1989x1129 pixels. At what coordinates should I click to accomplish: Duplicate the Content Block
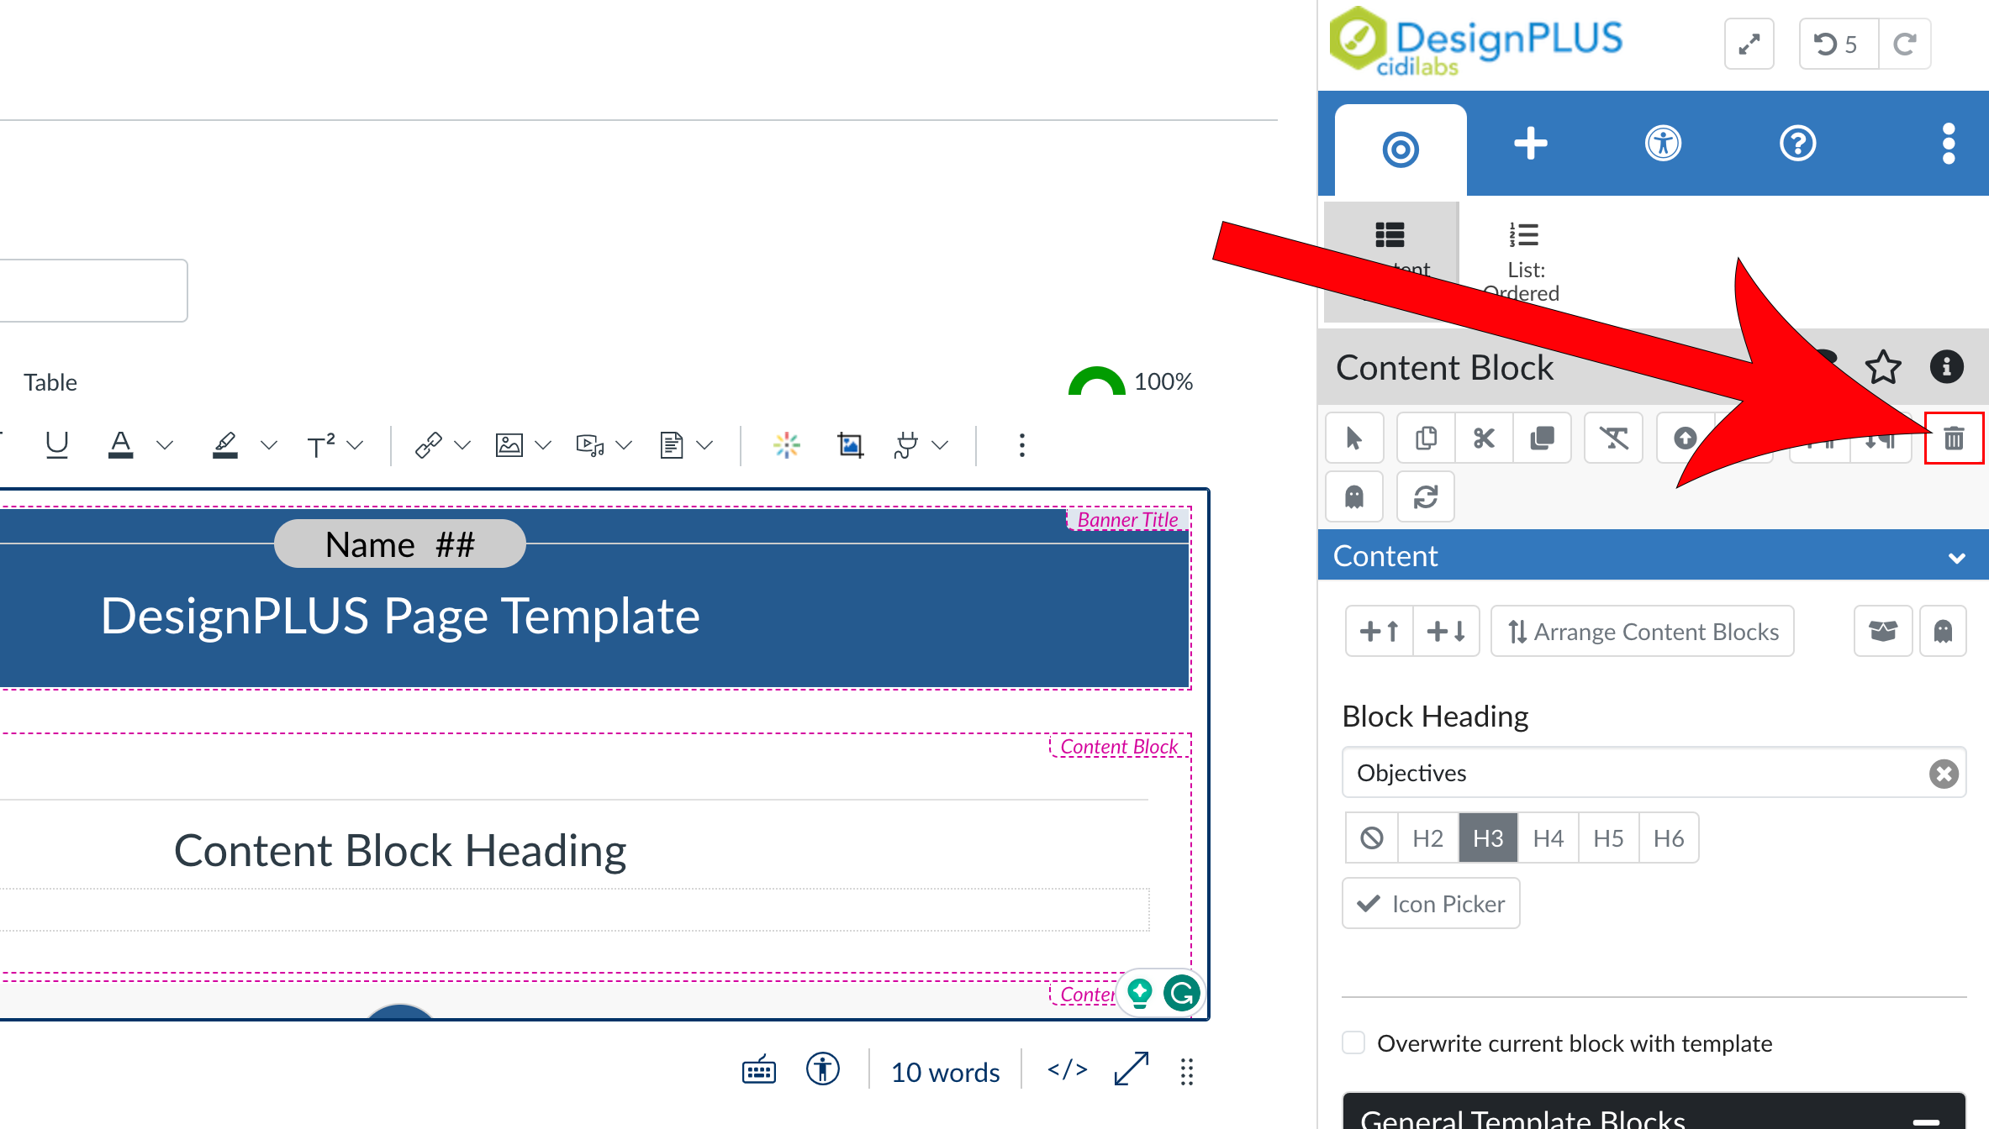1543,438
